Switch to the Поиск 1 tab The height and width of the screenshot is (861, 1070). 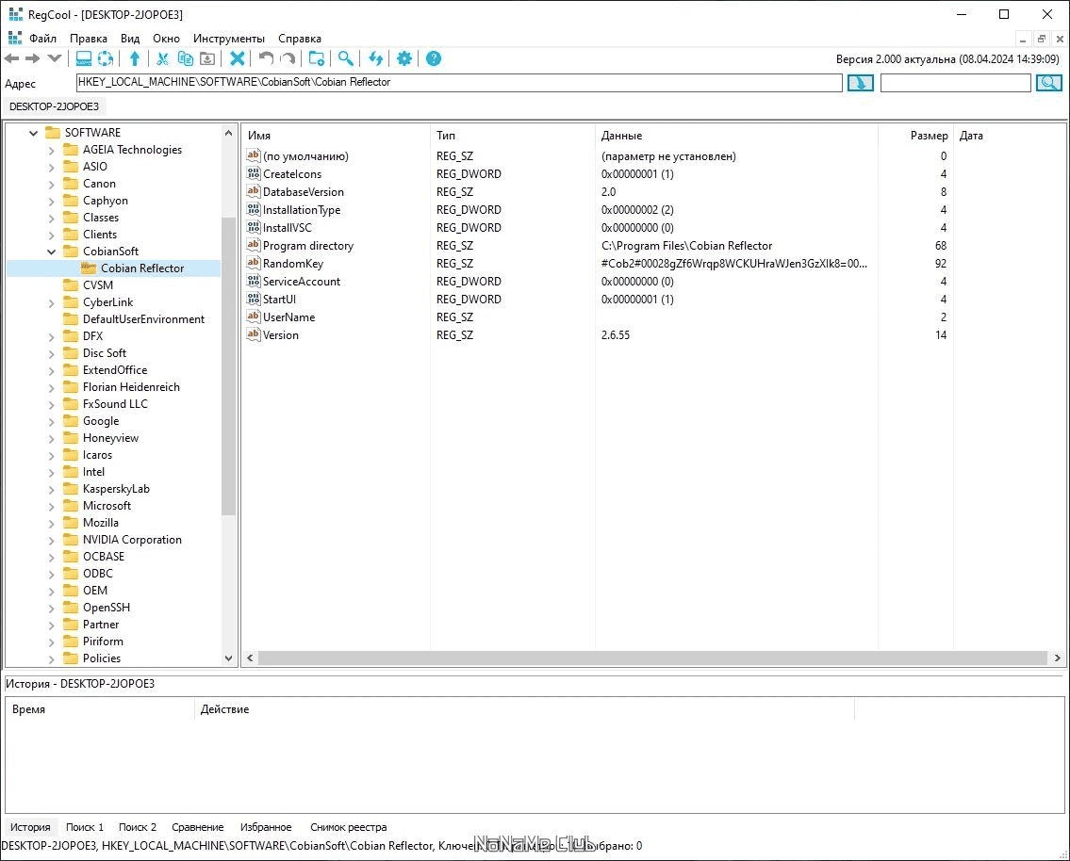[x=85, y=827]
